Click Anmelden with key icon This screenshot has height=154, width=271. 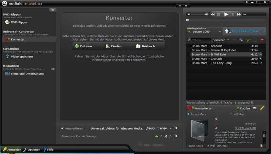tap(12, 150)
